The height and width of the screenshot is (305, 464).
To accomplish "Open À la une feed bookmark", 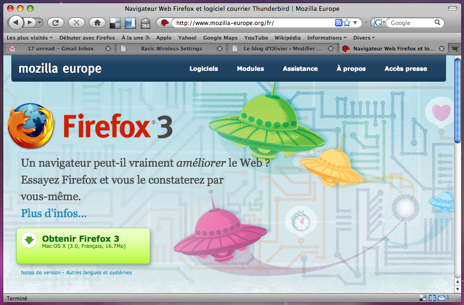I will (136, 38).
